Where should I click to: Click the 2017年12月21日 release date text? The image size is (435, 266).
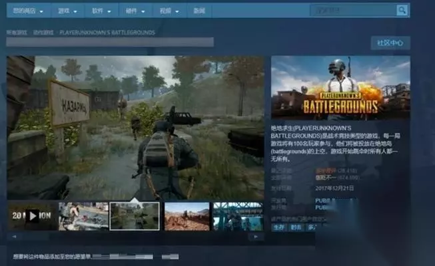334,188
